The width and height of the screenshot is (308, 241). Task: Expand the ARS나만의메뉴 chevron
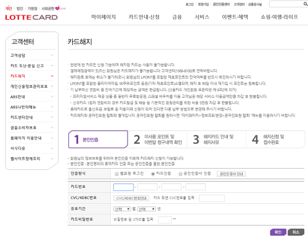52,107
